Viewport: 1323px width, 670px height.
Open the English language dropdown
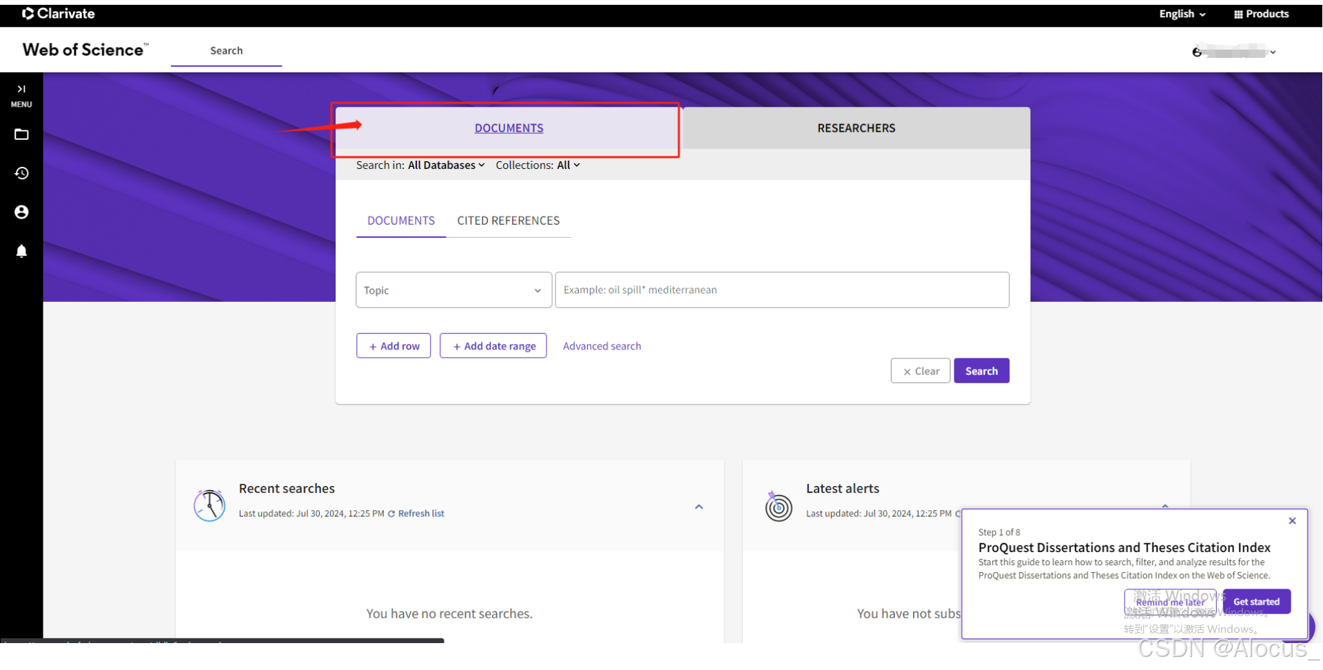pyautogui.click(x=1182, y=14)
